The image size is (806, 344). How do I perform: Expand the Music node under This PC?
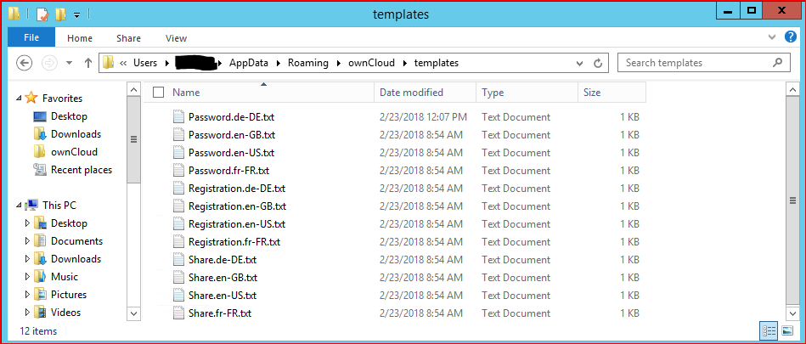28,277
